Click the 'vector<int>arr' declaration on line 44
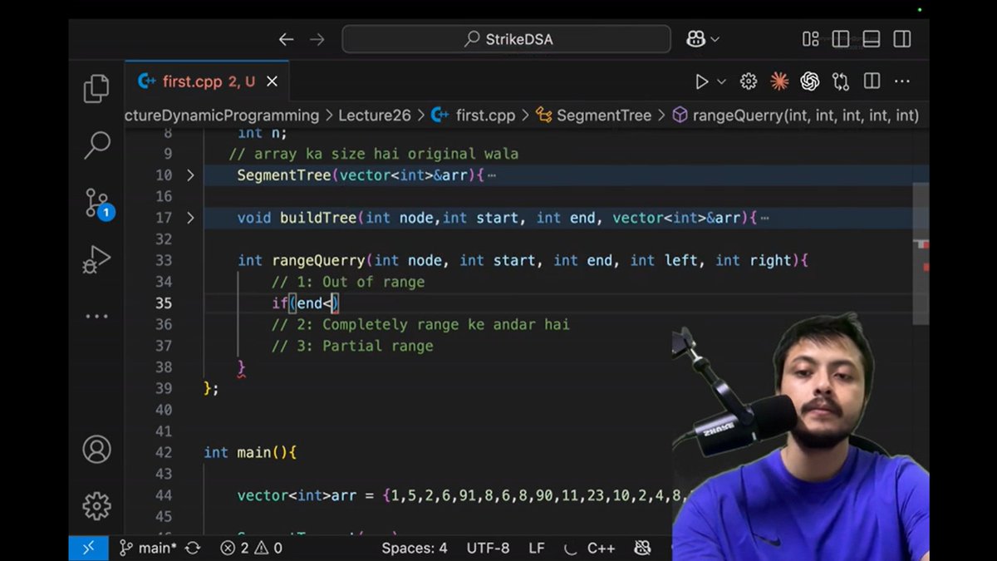997x561 pixels. pos(297,495)
